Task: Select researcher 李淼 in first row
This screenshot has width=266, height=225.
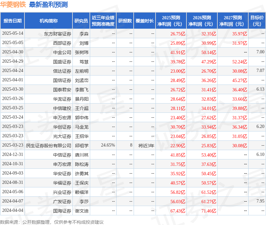Action: tap(84, 33)
